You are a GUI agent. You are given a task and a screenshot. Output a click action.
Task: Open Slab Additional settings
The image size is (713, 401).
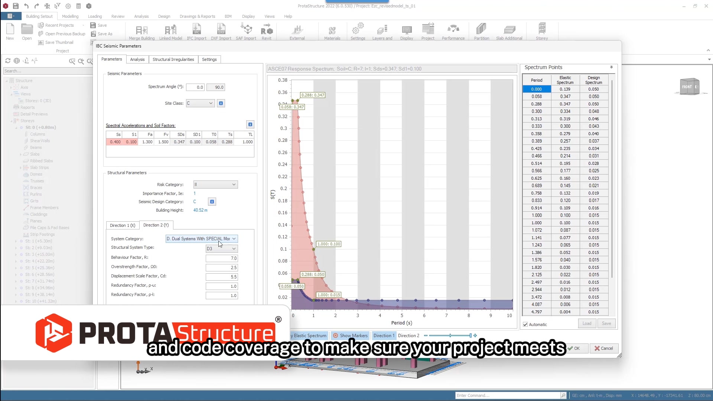pyautogui.click(x=509, y=32)
